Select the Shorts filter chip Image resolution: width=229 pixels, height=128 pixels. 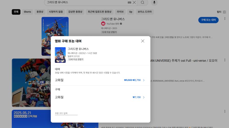[27, 12]
